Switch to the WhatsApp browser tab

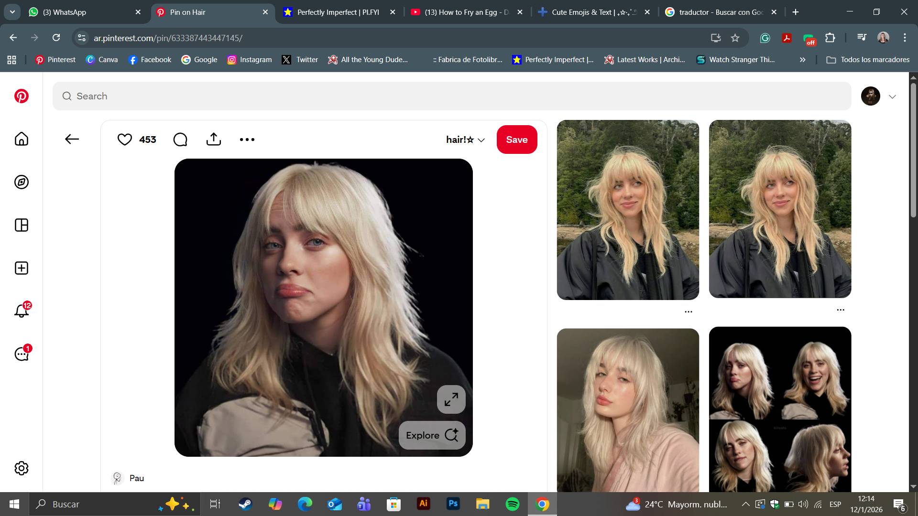[x=85, y=12]
